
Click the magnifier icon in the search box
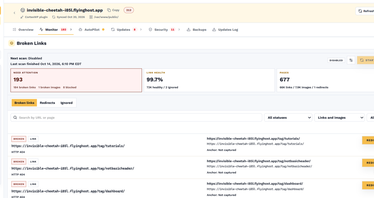pos(15,118)
